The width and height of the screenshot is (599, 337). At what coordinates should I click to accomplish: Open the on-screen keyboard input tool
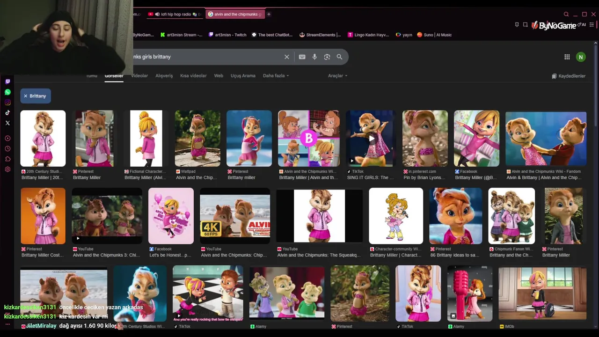tap(302, 57)
